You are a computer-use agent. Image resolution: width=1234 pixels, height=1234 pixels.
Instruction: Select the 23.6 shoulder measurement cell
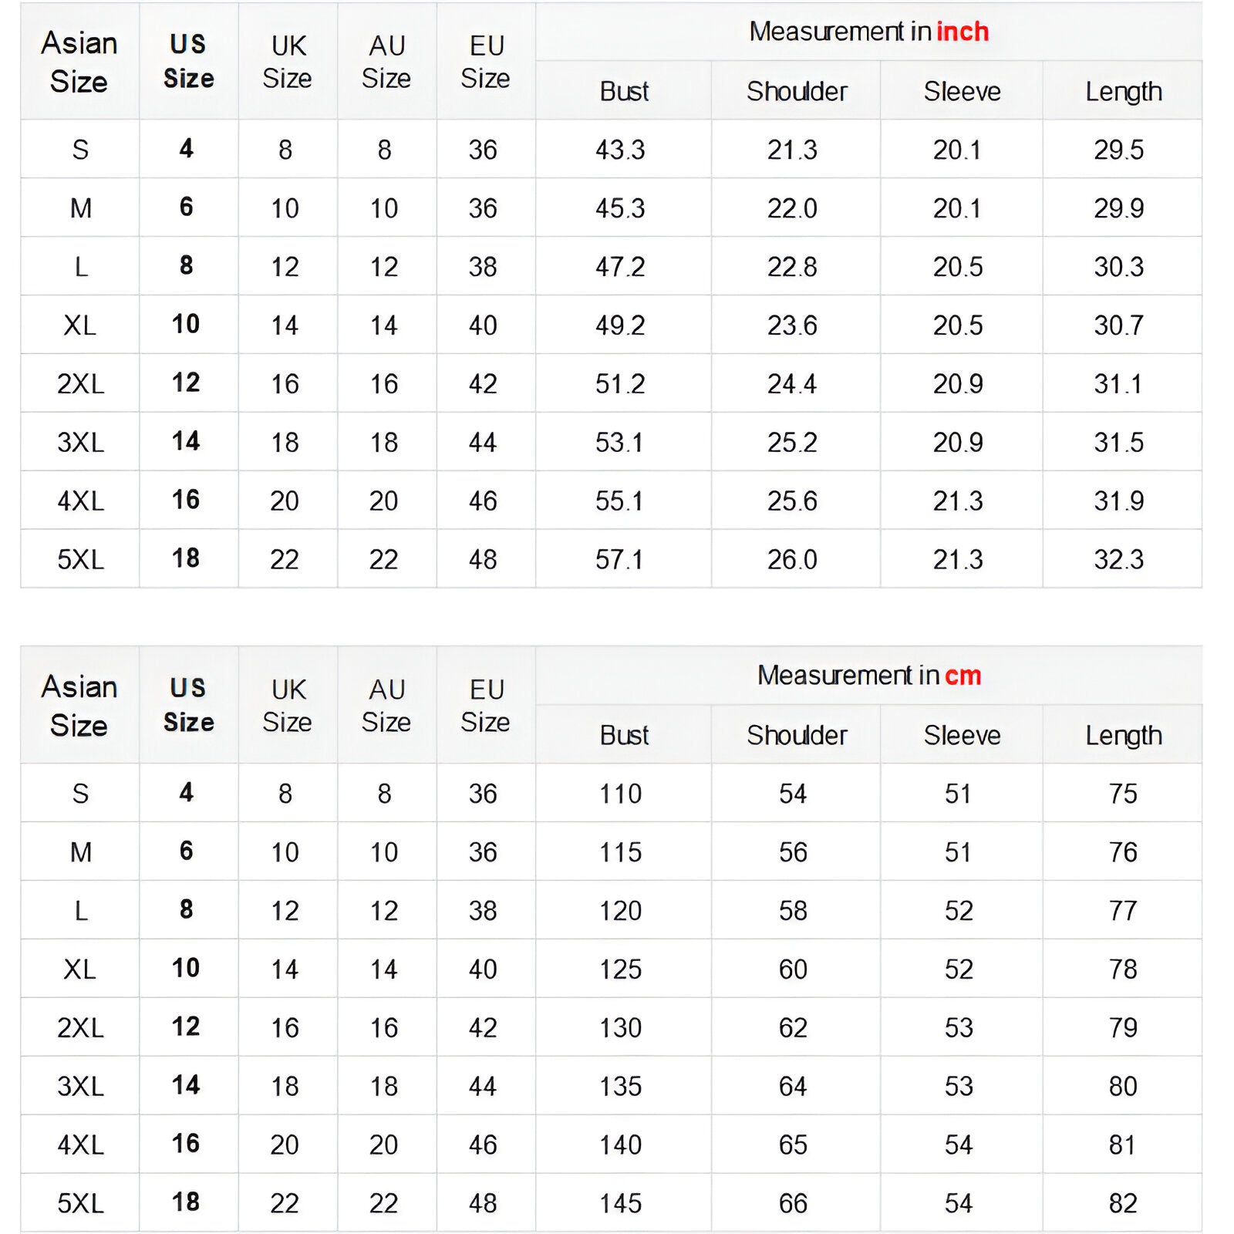pyautogui.click(x=792, y=325)
